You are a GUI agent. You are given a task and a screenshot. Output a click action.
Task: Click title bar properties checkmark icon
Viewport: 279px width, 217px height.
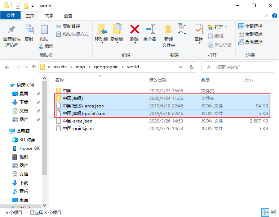click(x=18, y=6)
